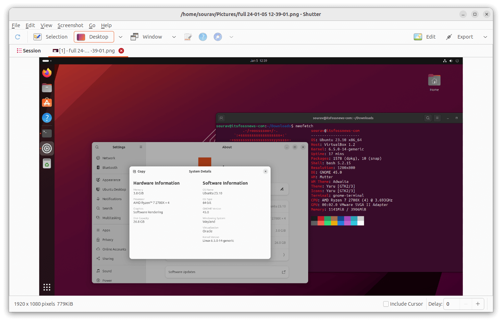This screenshot has height=322, width=502.
Task: Enable the Include Cursor checkbox
Action: click(x=386, y=304)
